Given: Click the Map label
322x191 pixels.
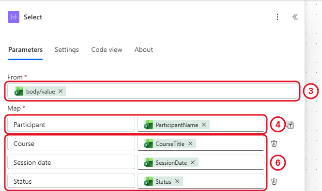Looking at the screenshot, I should click(x=14, y=109).
